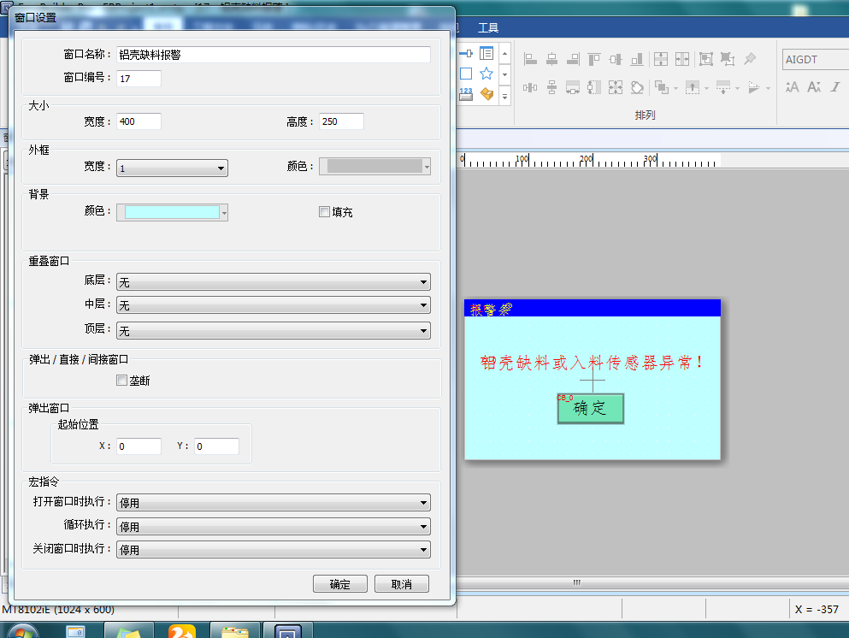Click the align left icon in 排列 group
Screen dimensions: 849x638
531,59
